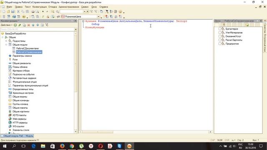The image size is (267, 150).
Task: Collapse the Общие tree node
Action: click(x=3, y=37)
